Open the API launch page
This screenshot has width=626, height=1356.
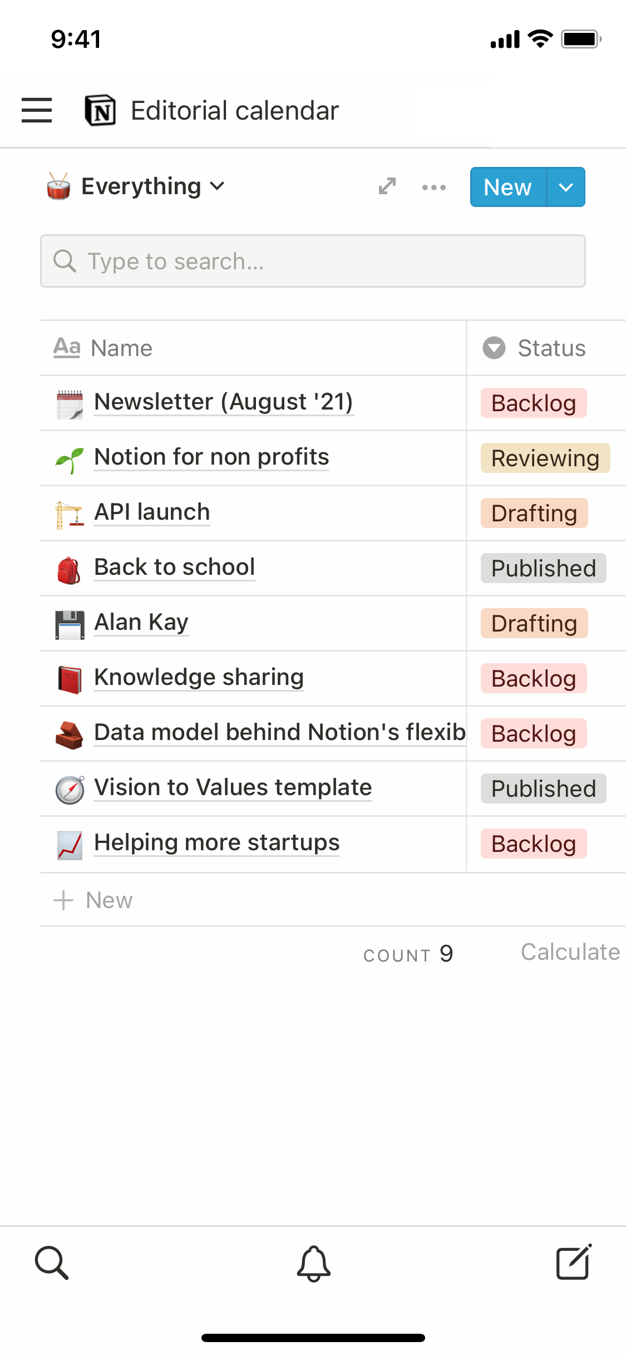click(152, 512)
